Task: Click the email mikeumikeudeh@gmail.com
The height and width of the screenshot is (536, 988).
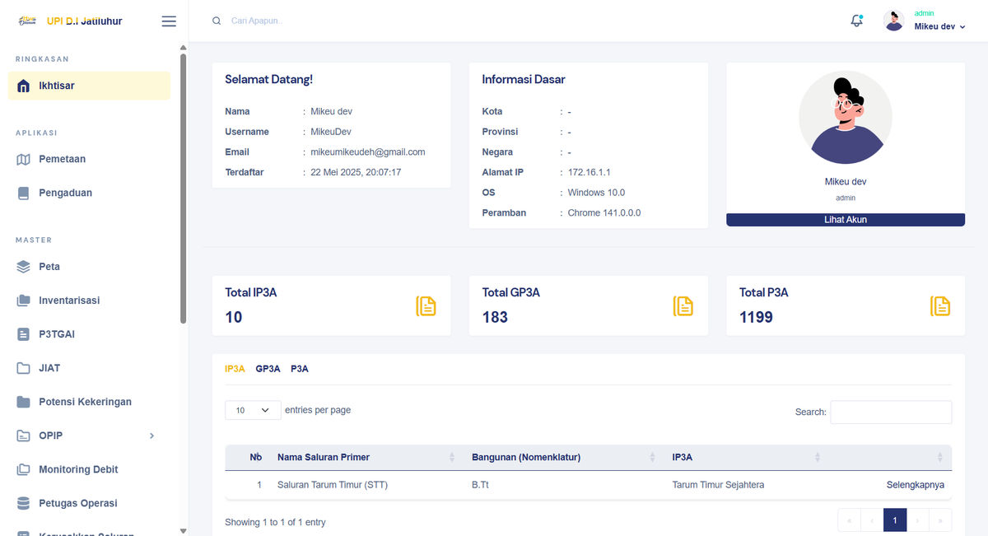Action: click(x=367, y=152)
